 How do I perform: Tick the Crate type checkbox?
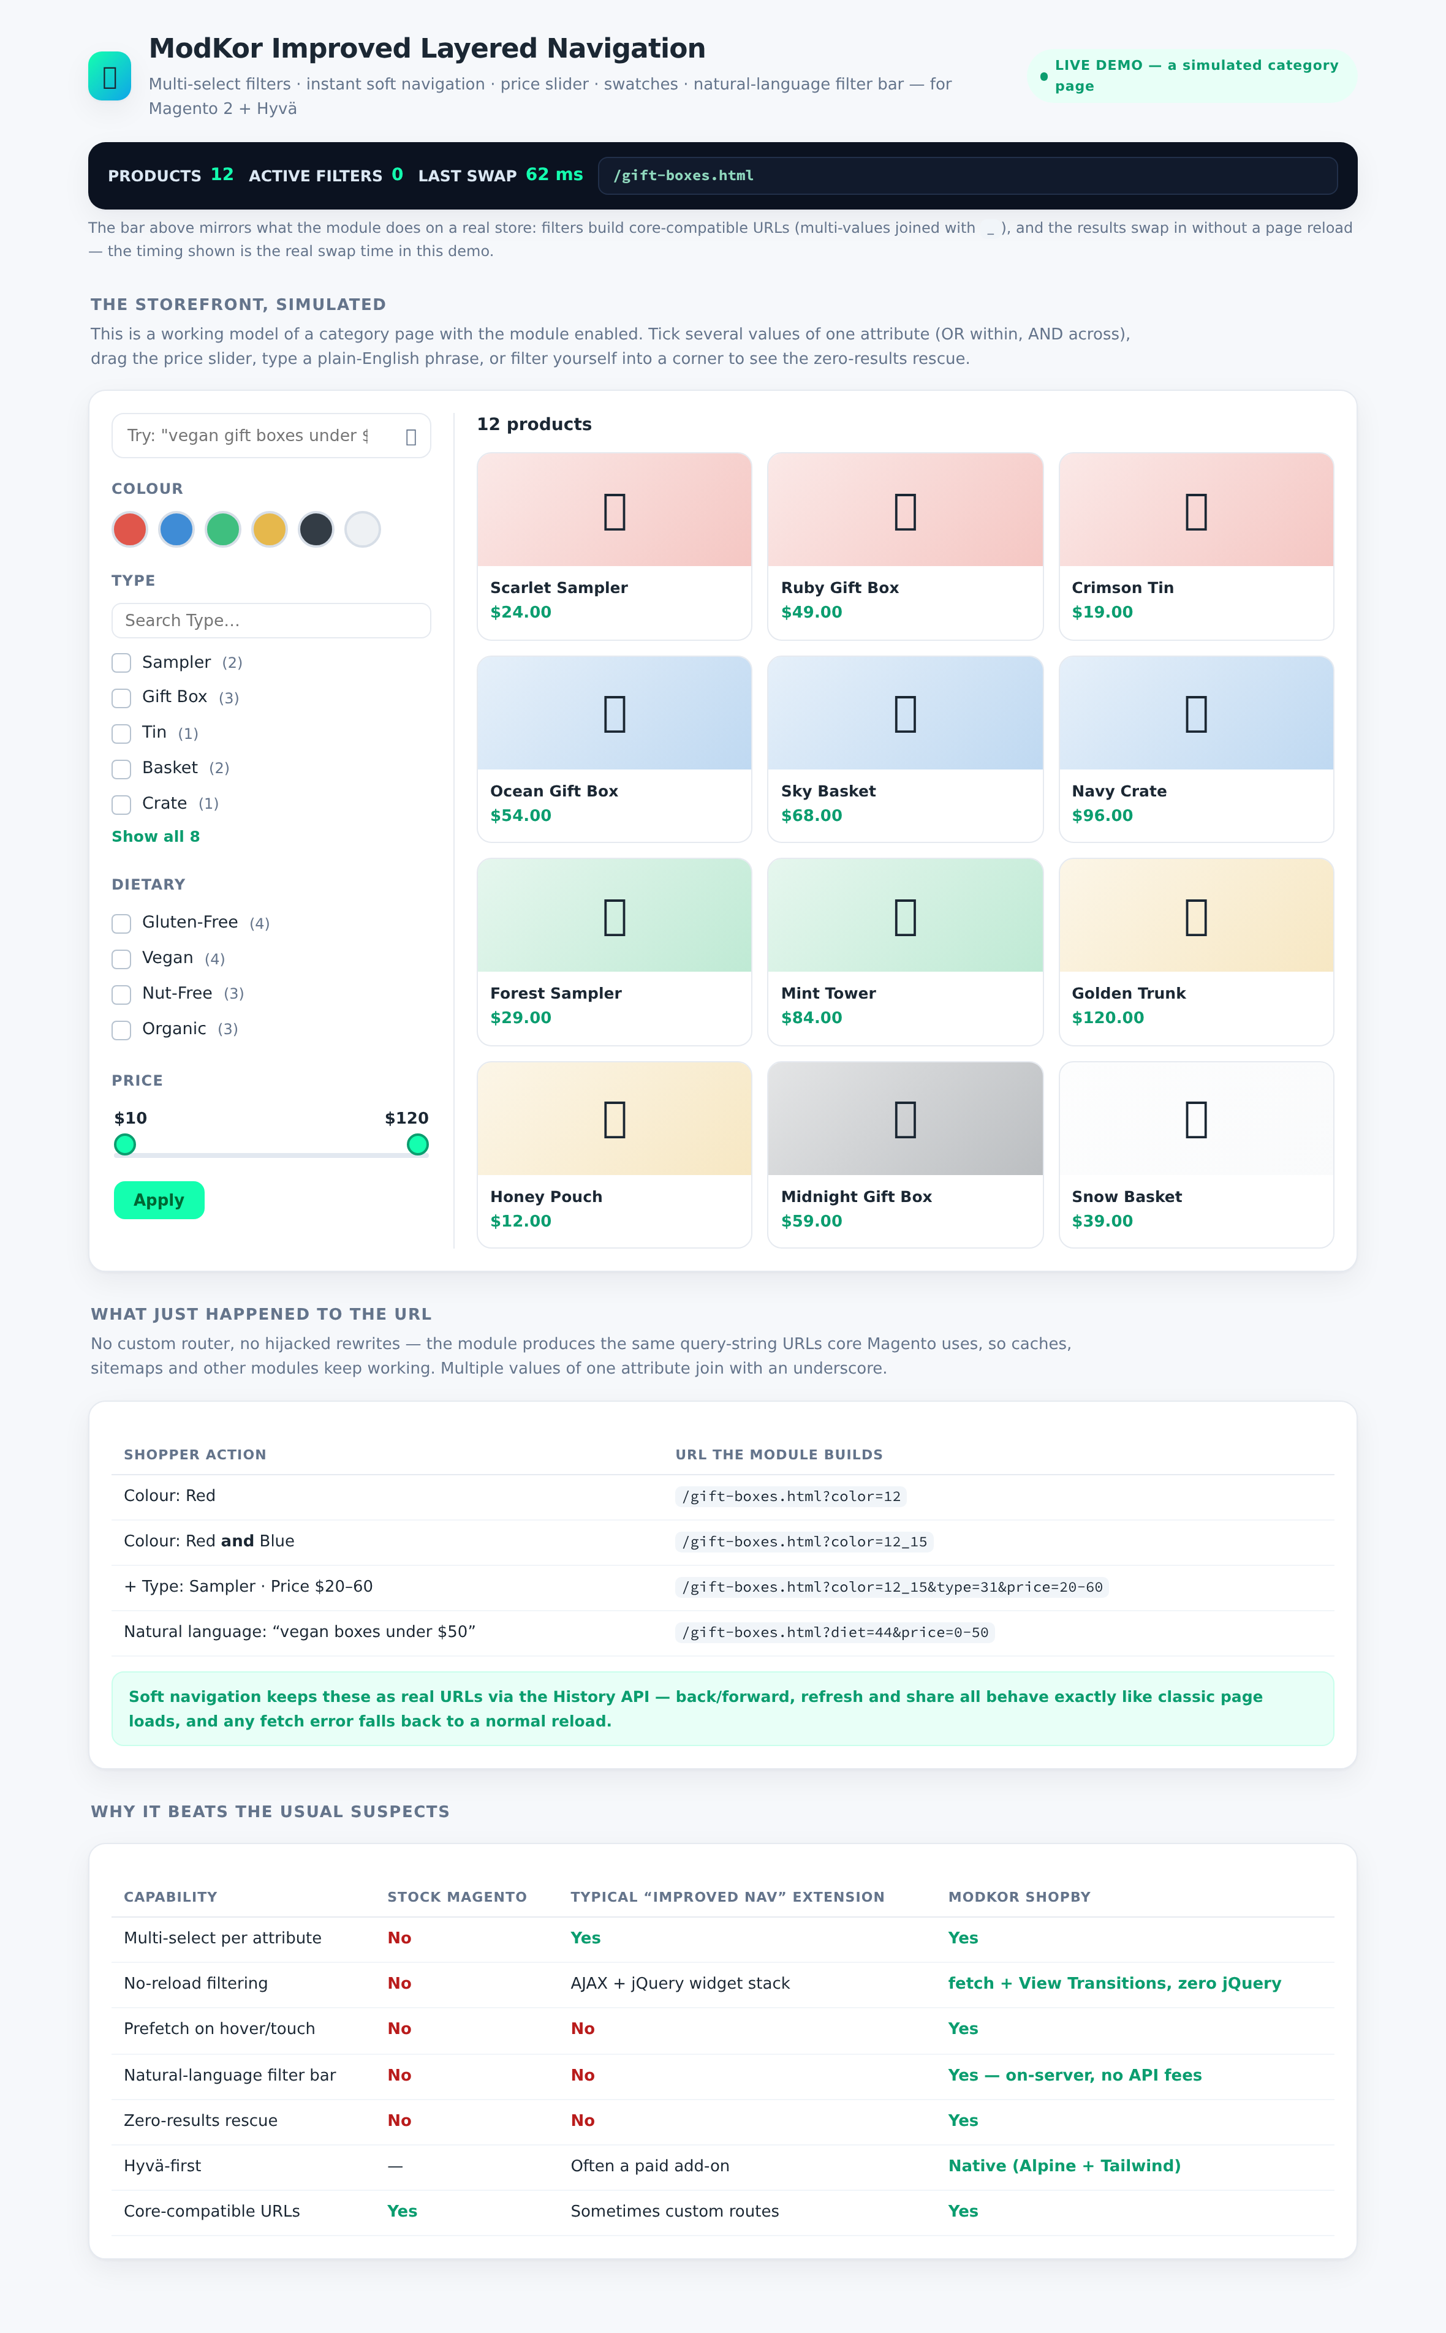[121, 804]
